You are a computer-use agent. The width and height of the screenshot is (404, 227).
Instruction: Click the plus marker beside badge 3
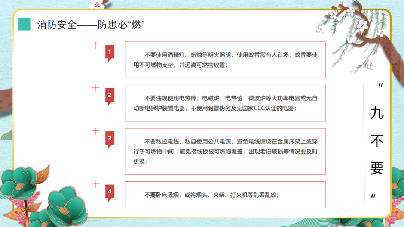[96, 131]
